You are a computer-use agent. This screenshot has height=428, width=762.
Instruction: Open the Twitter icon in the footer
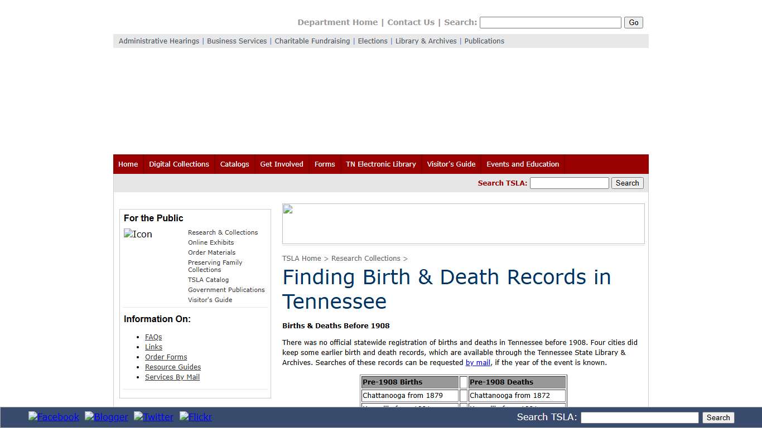point(153,417)
